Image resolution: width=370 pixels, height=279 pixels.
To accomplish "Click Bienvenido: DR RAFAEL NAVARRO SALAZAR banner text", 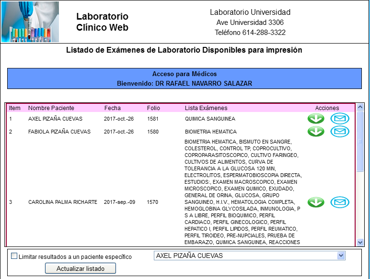I will (185, 83).
